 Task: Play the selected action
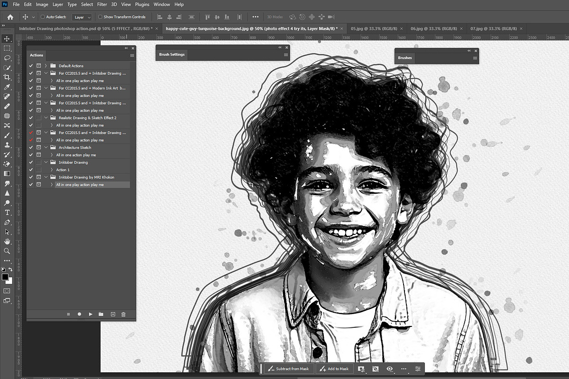[91, 314]
